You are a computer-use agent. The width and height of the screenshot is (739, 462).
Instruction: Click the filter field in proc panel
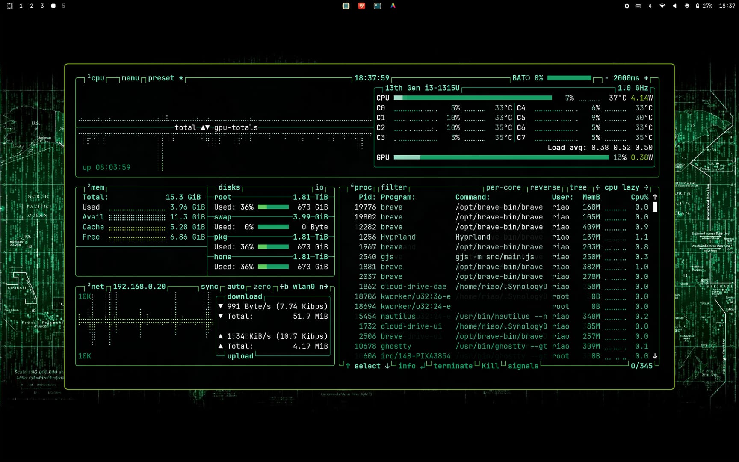[393, 187]
